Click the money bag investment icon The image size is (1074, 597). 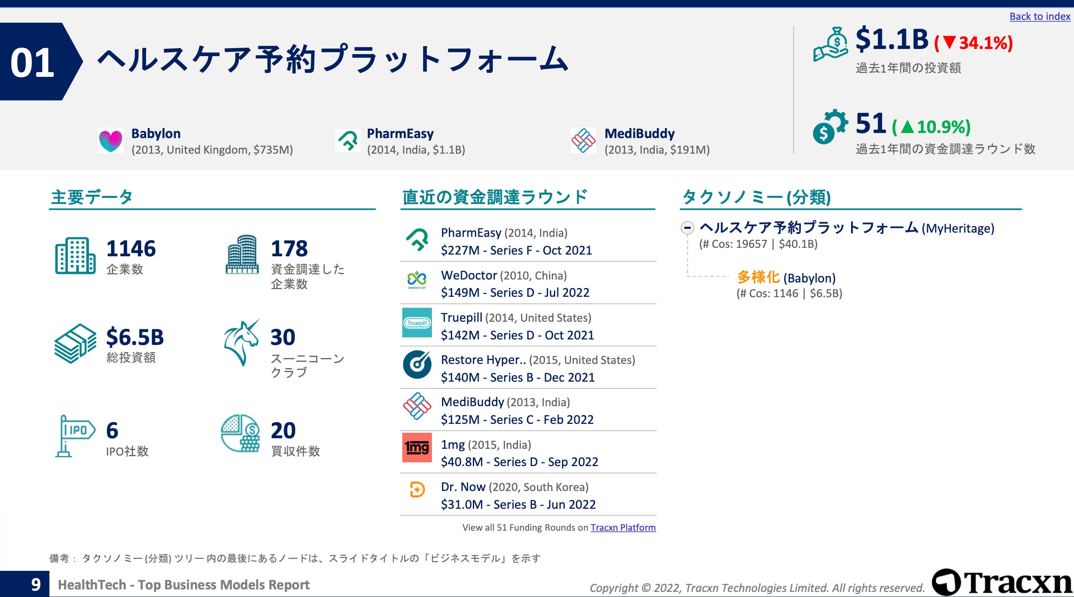830,45
